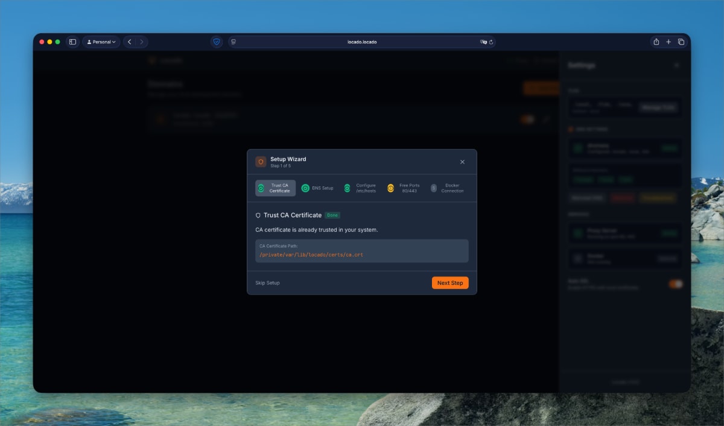This screenshot has width=724, height=426.
Task: Click the page settings icon left of address bar
Action: click(x=232, y=42)
